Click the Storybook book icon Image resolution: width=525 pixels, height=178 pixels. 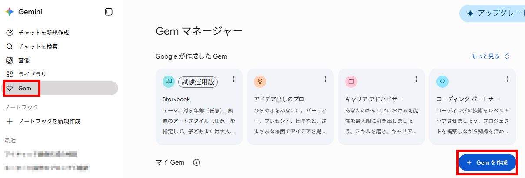point(169,81)
